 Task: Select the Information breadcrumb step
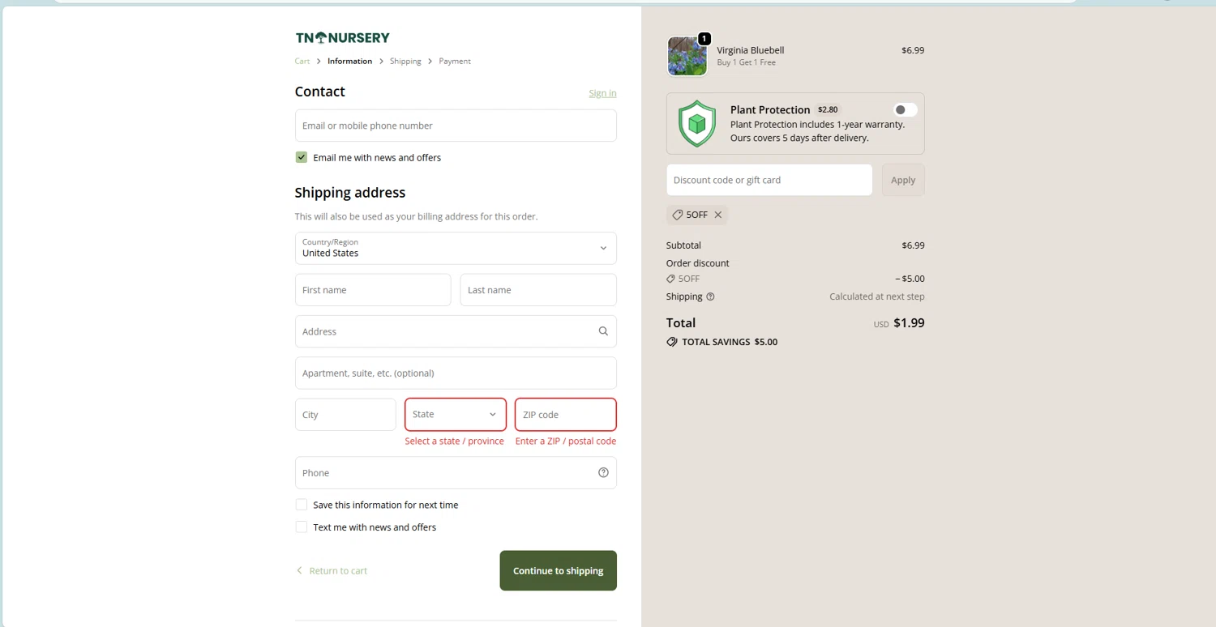[x=350, y=61]
